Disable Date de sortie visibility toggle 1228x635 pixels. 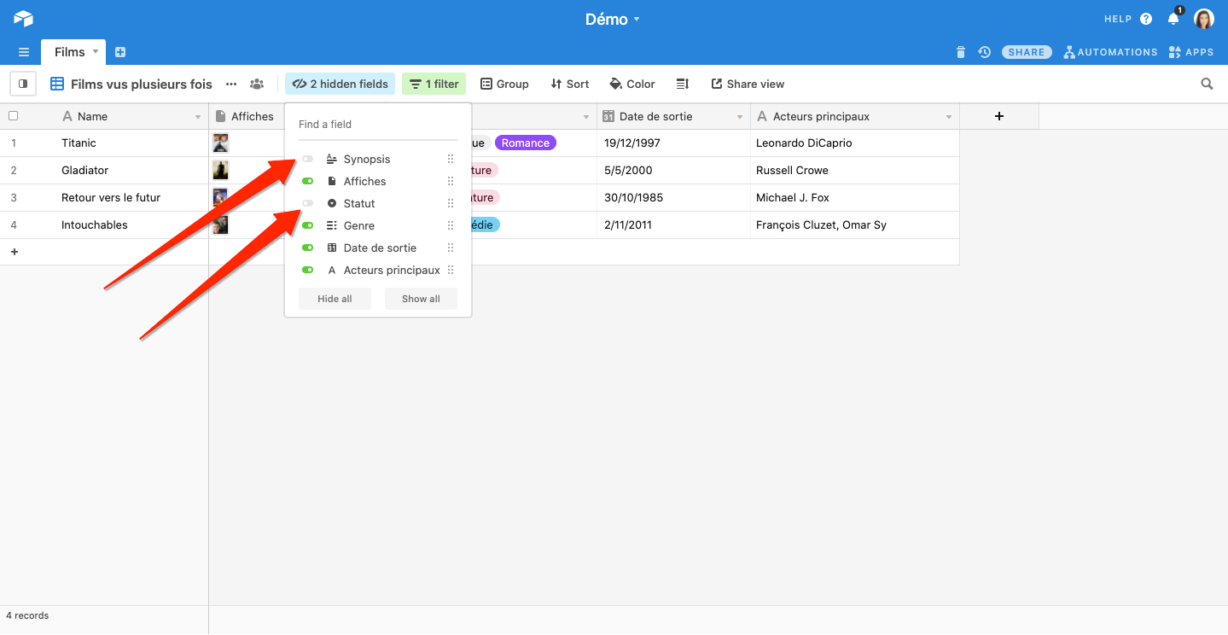pyautogui.click(x=307, y=248)
